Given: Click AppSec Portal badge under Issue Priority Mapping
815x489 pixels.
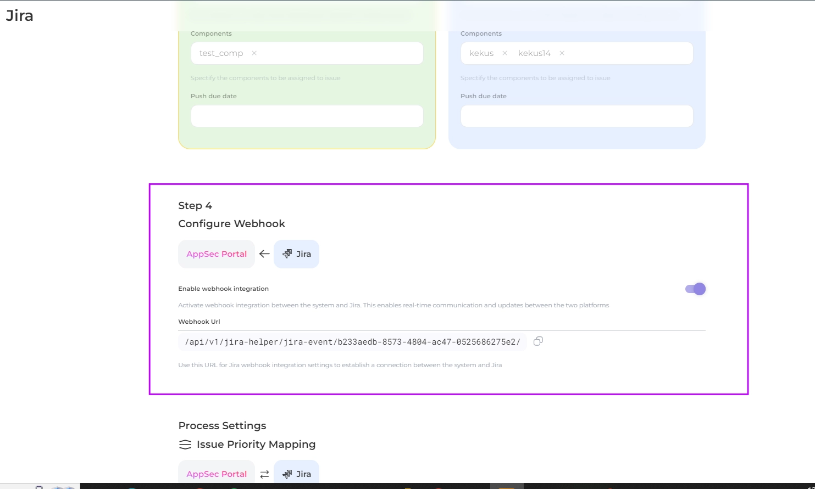Looking at the screenshot, I should point(217,474).
